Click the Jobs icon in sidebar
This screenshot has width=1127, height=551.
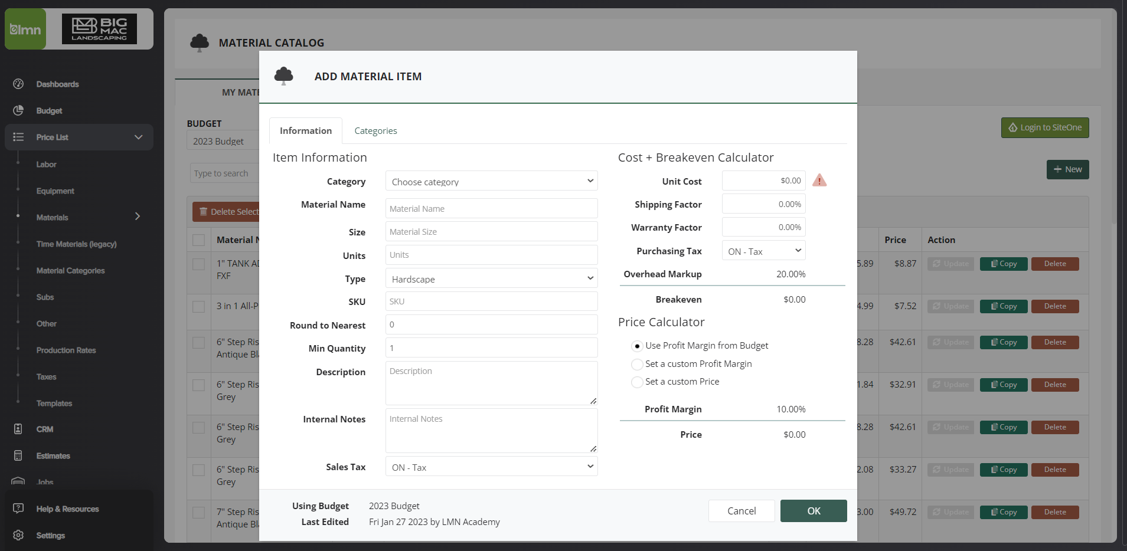18,481
